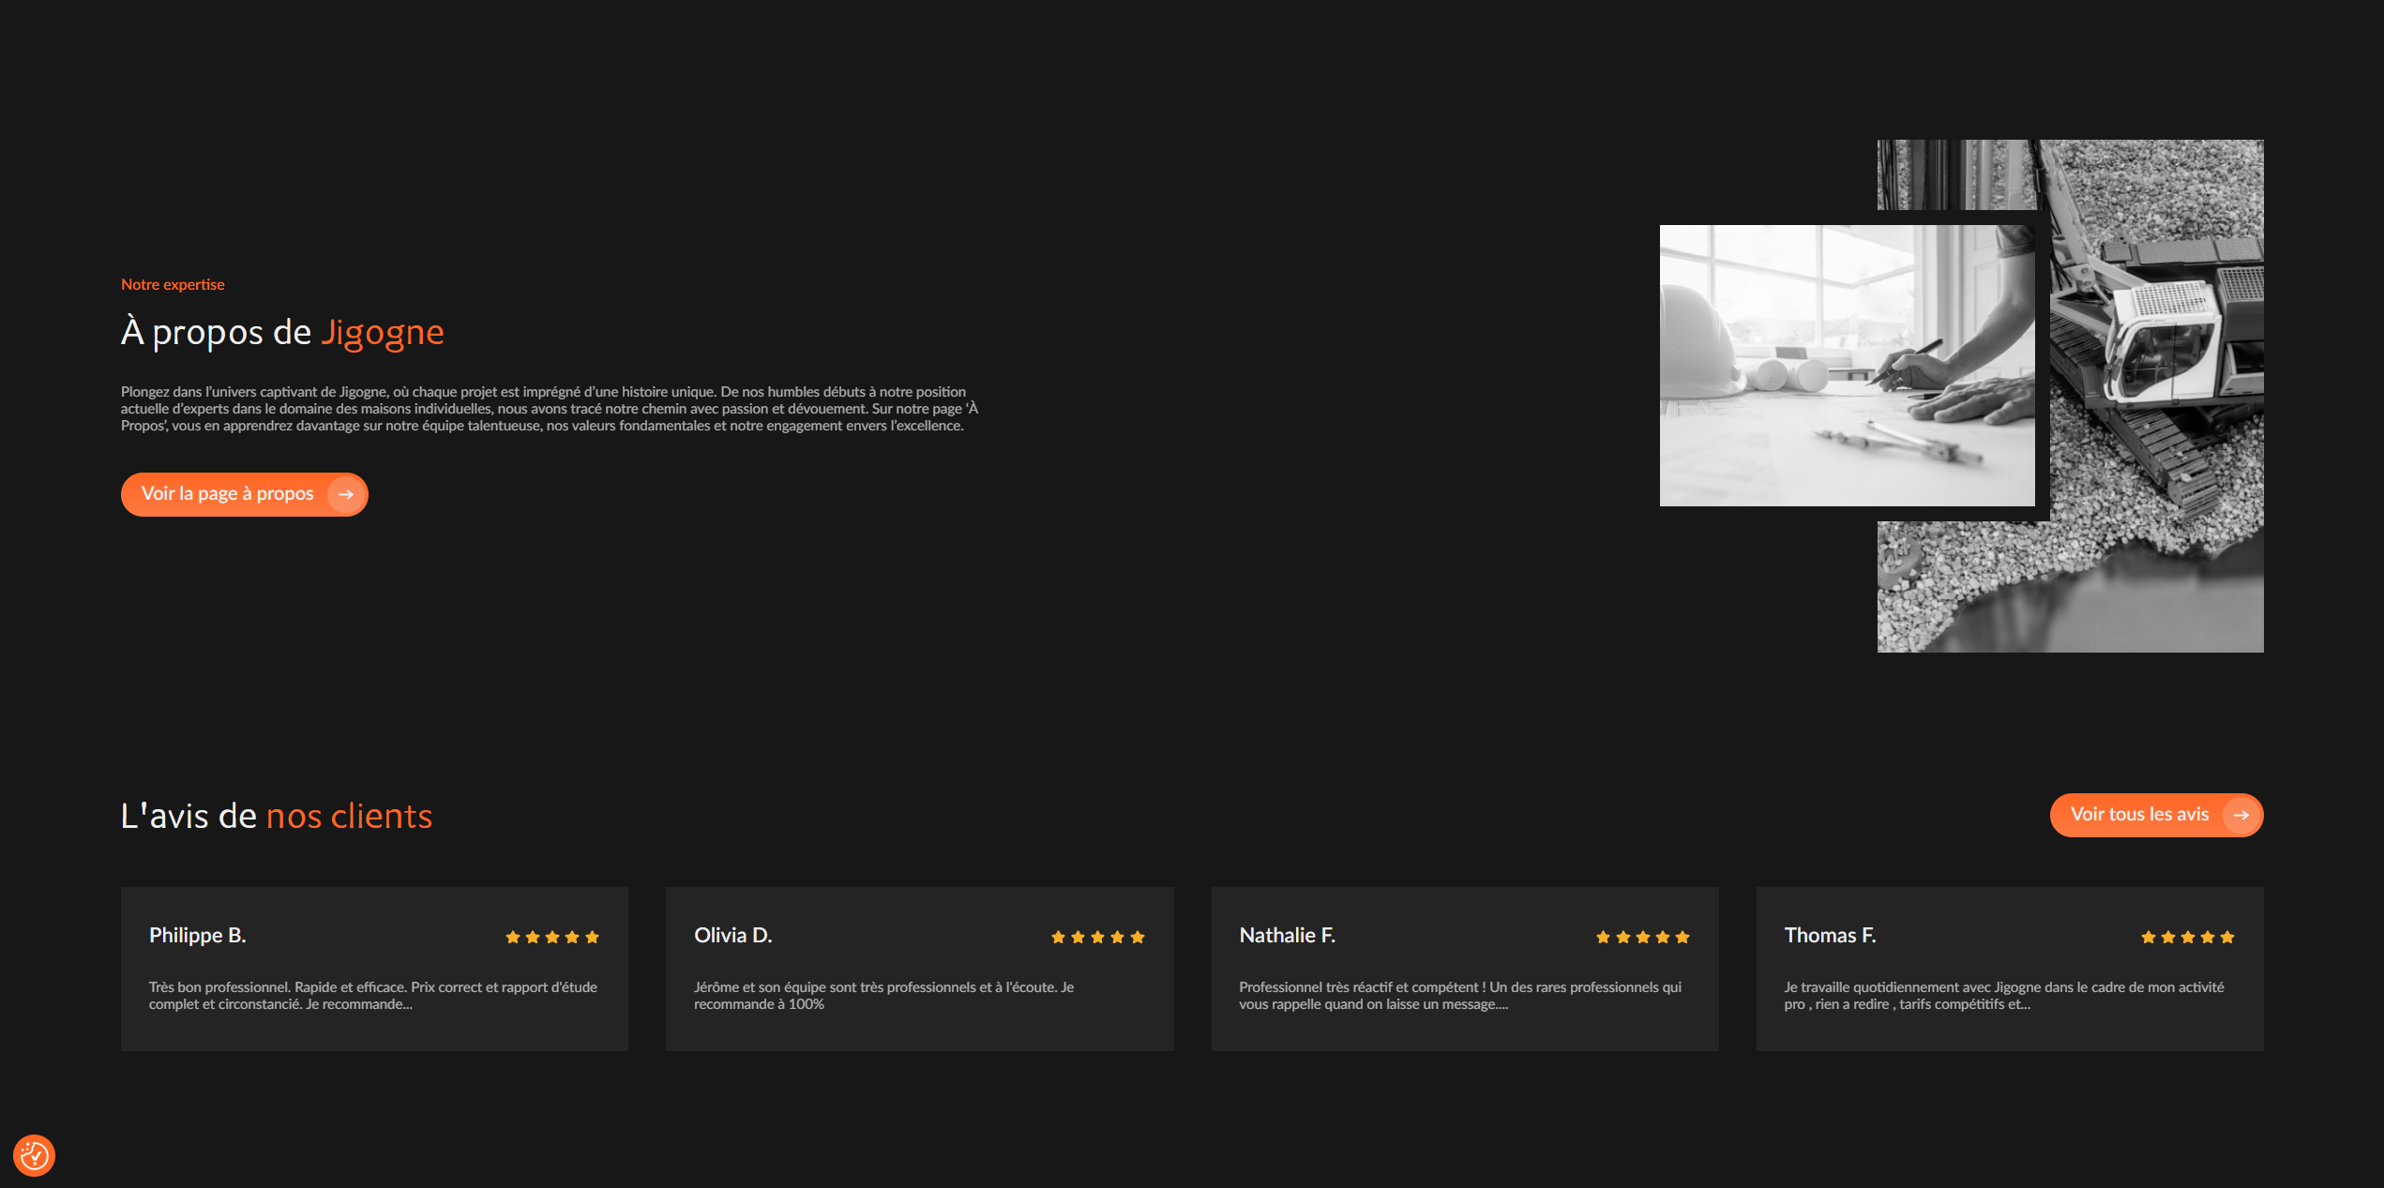Click arrow icon in Voir tous les avis
Viewport: 2384px width, 1188px height.
[2241, 815]
